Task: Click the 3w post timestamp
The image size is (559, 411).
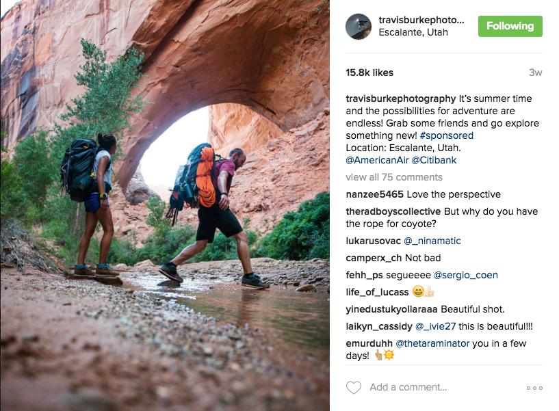Action: (536, 72)
